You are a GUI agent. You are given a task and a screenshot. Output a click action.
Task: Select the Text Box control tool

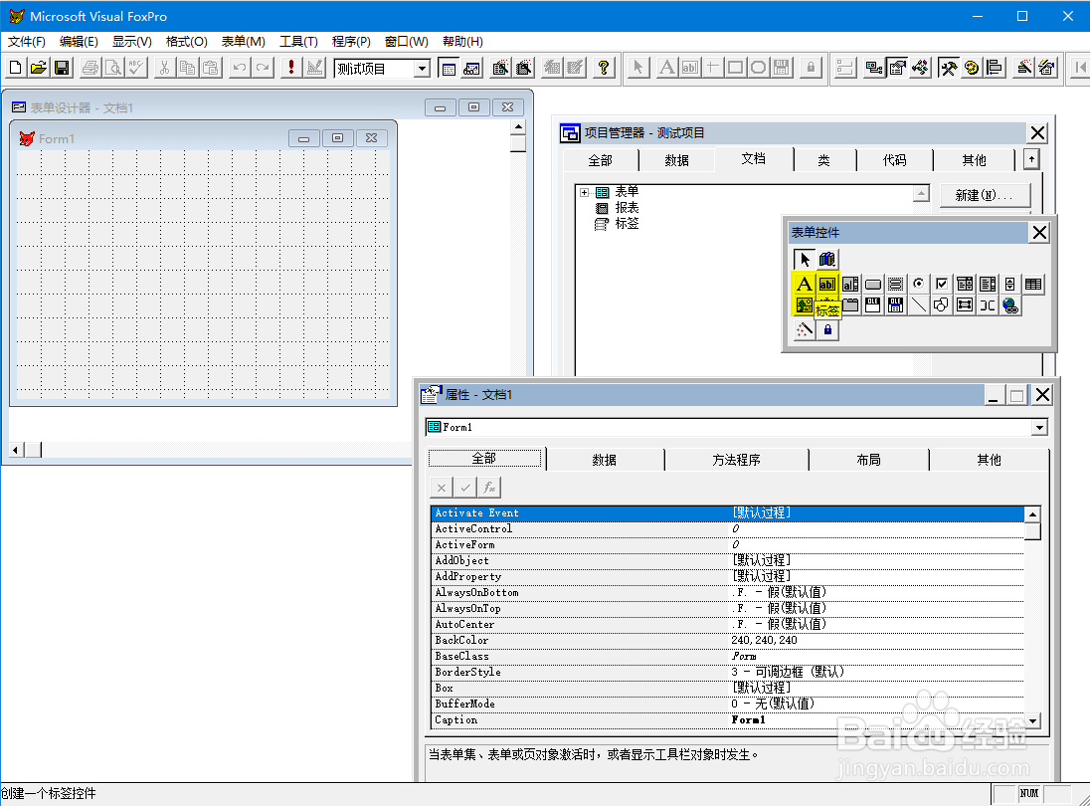tap(826, 285)
